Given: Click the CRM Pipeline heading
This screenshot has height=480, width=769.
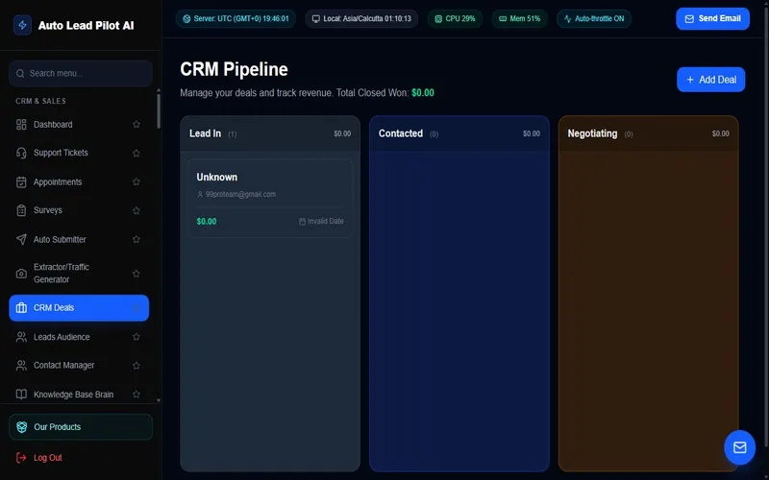Looking at the screenshot, I should point(234,69).
